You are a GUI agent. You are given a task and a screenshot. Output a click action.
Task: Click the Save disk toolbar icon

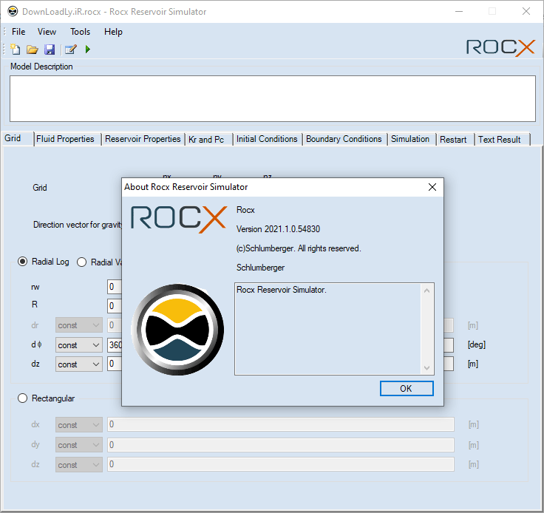50,50
